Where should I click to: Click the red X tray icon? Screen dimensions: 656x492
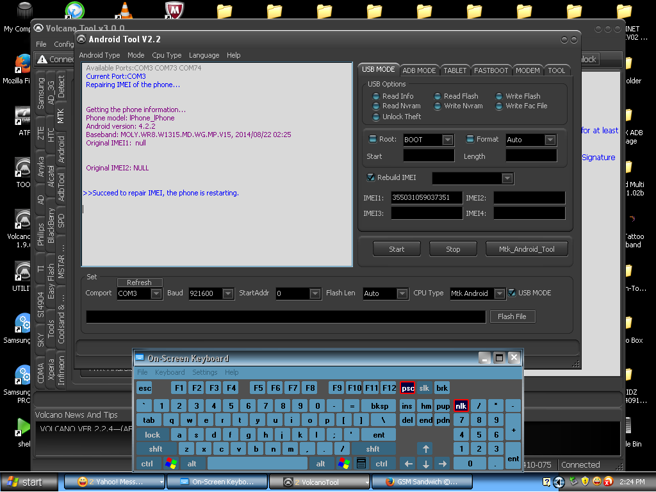click(609, 482)
